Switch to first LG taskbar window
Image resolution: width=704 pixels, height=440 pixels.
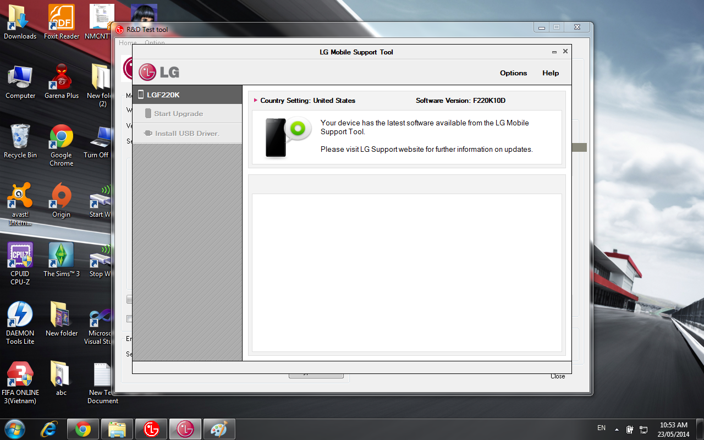[151, 428]
